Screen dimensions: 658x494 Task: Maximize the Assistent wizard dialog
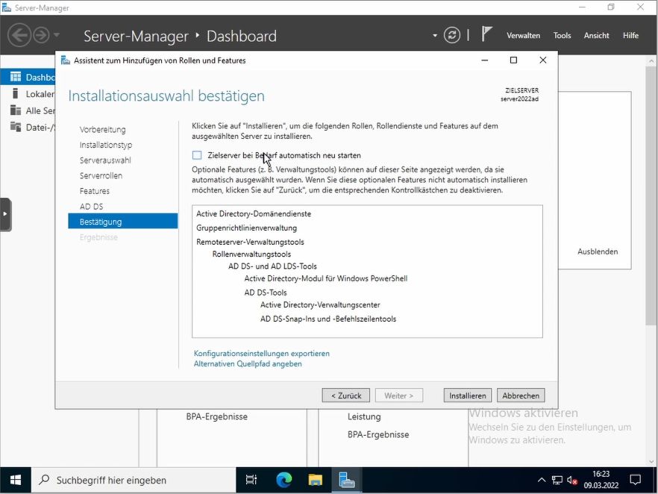[x=513, y=60]
